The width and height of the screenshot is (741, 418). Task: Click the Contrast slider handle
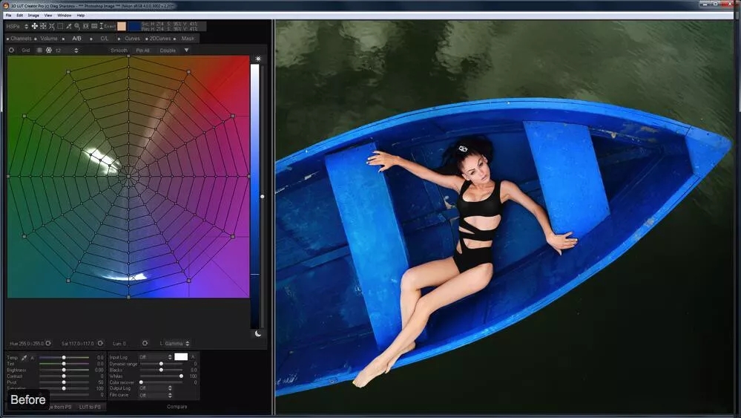coord(64,376)
